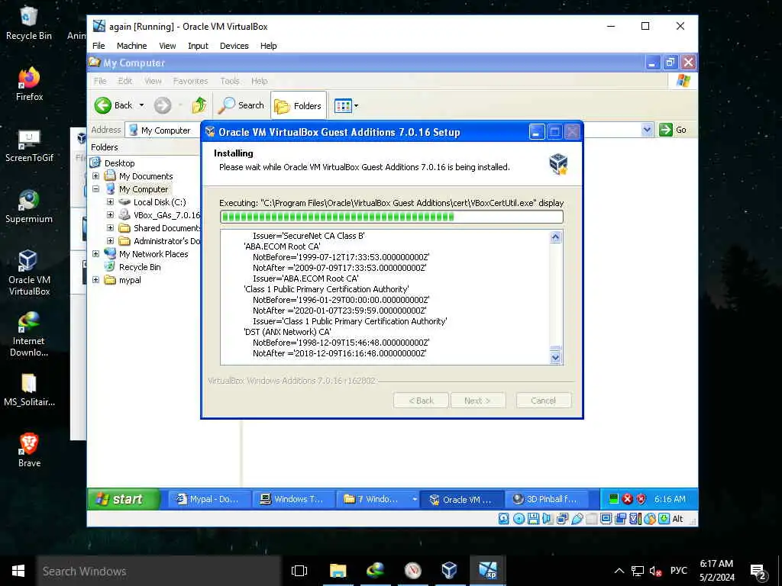Click the red shield Security Center tray icon

click(641, 499)
